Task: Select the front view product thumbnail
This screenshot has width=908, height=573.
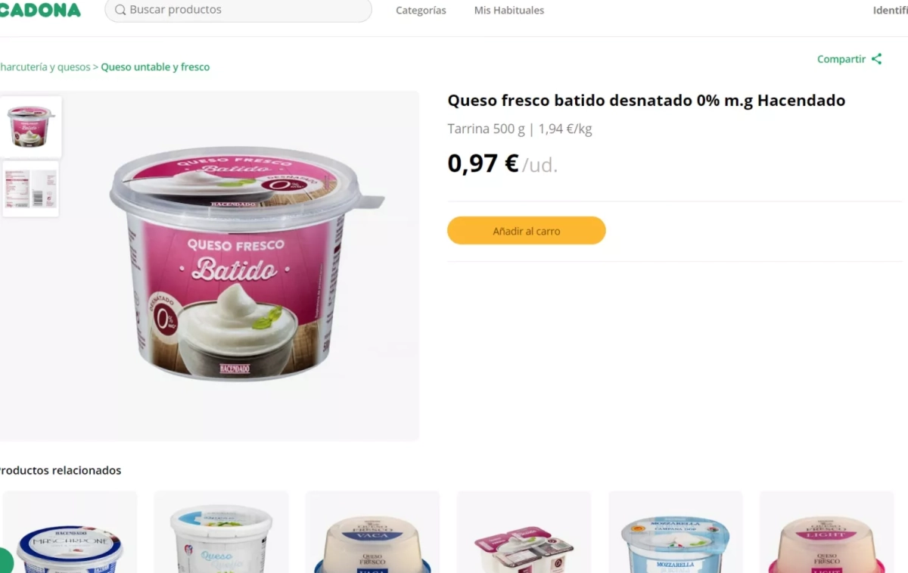Action: tap(30, 127)
